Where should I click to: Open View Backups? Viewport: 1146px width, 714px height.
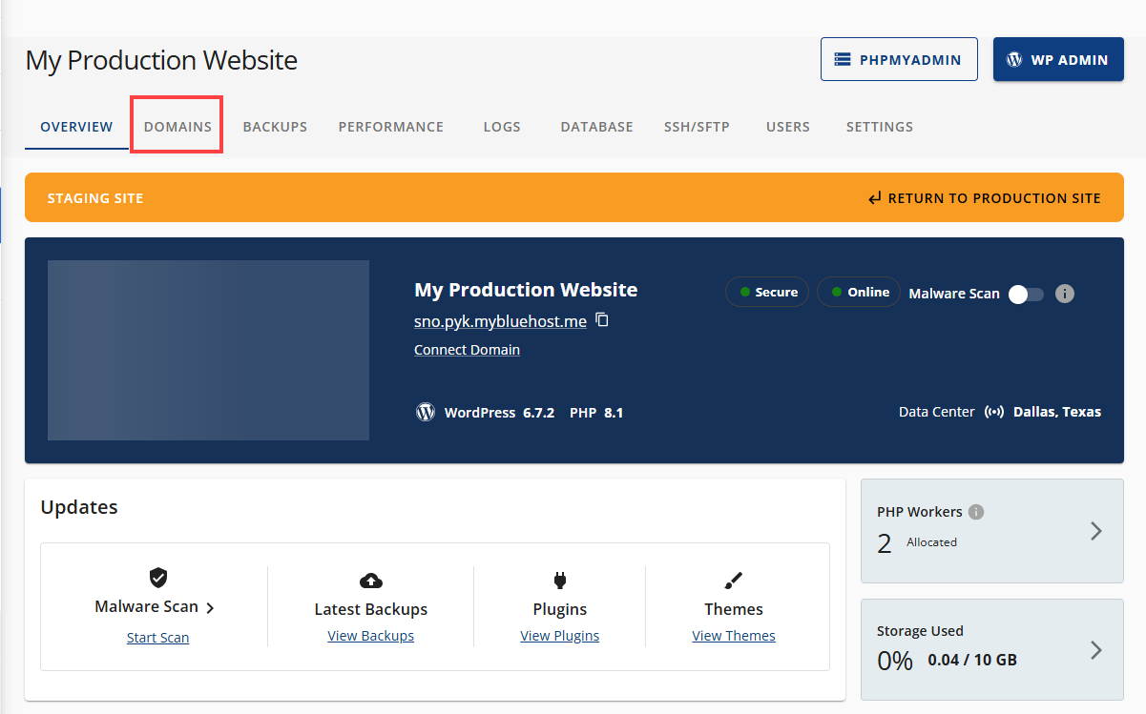point(370,635)
